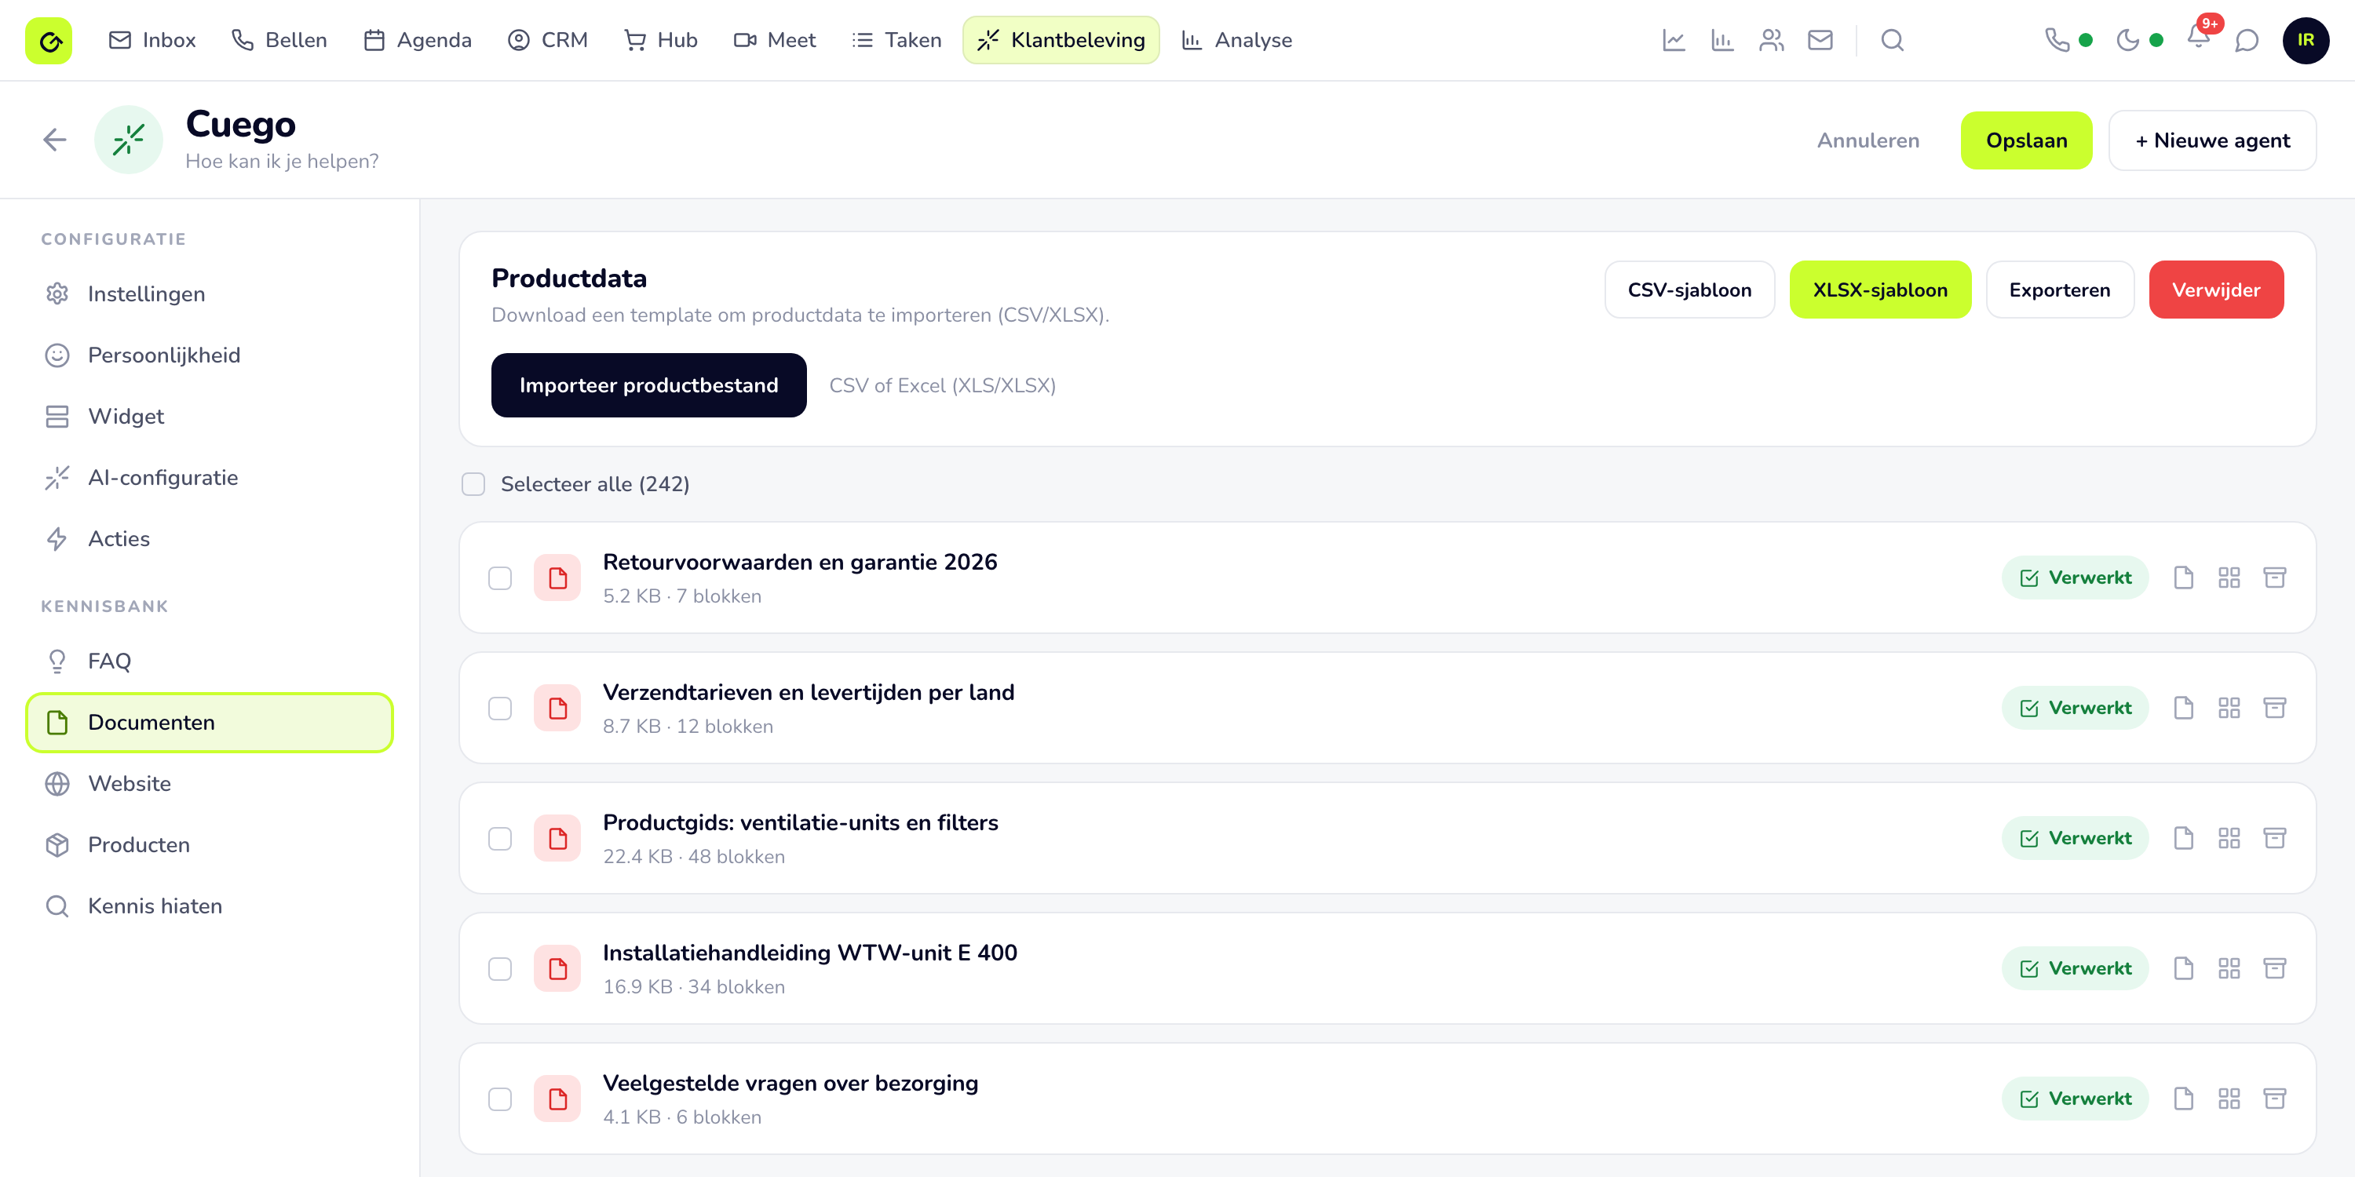Open Website in the sidebar

210,784
